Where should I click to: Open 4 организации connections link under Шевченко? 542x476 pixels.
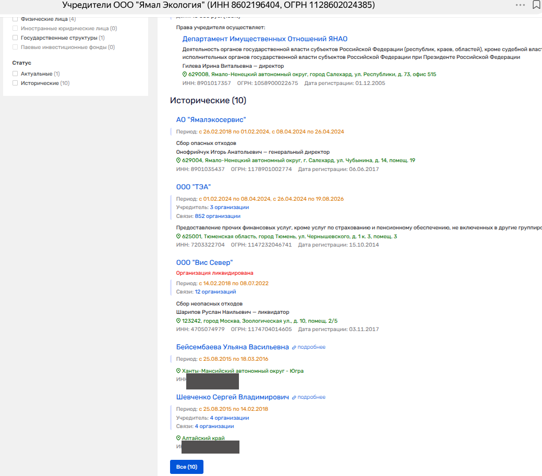point(214,426)
